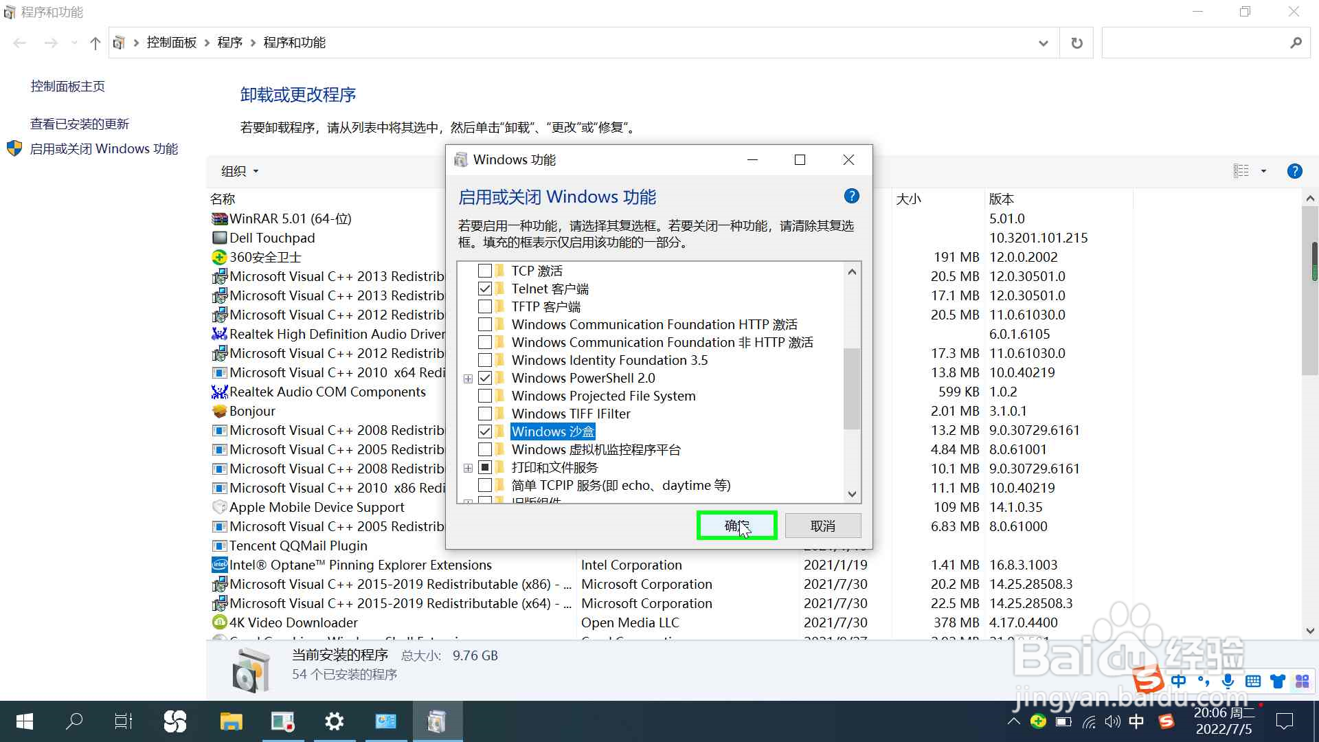Expand the 打印和文件服务 node
This screenshot has width=1319, height=742.
pos(468,468)
